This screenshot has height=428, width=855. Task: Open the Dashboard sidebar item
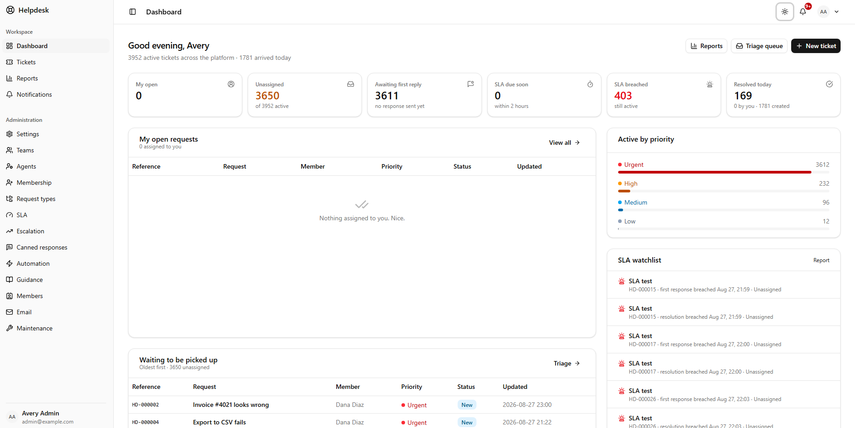point(56,46)
